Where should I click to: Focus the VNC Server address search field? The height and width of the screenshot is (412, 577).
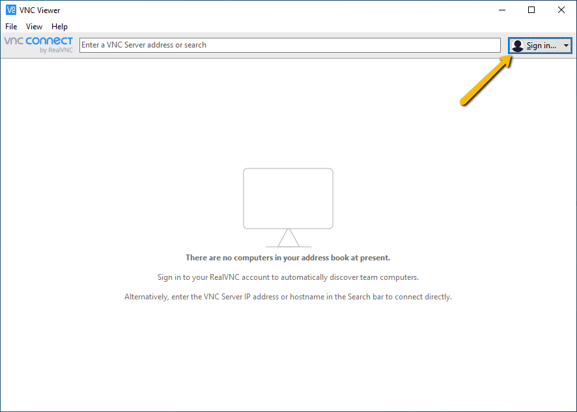point(290,45)
